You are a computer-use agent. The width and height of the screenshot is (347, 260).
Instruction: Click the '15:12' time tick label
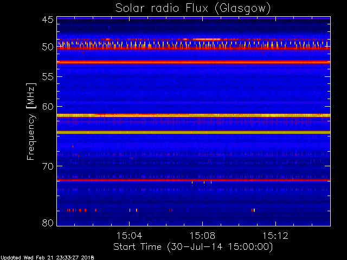point(275,236)
